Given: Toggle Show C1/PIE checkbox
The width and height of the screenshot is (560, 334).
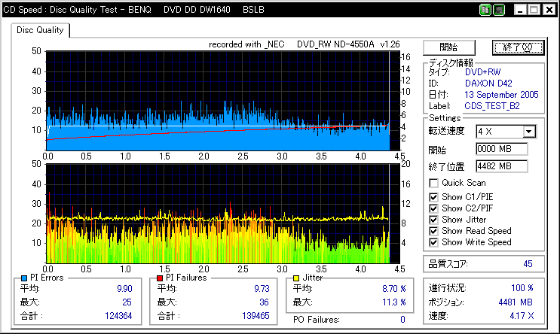Looking at the screenshot, I should 433,197.
